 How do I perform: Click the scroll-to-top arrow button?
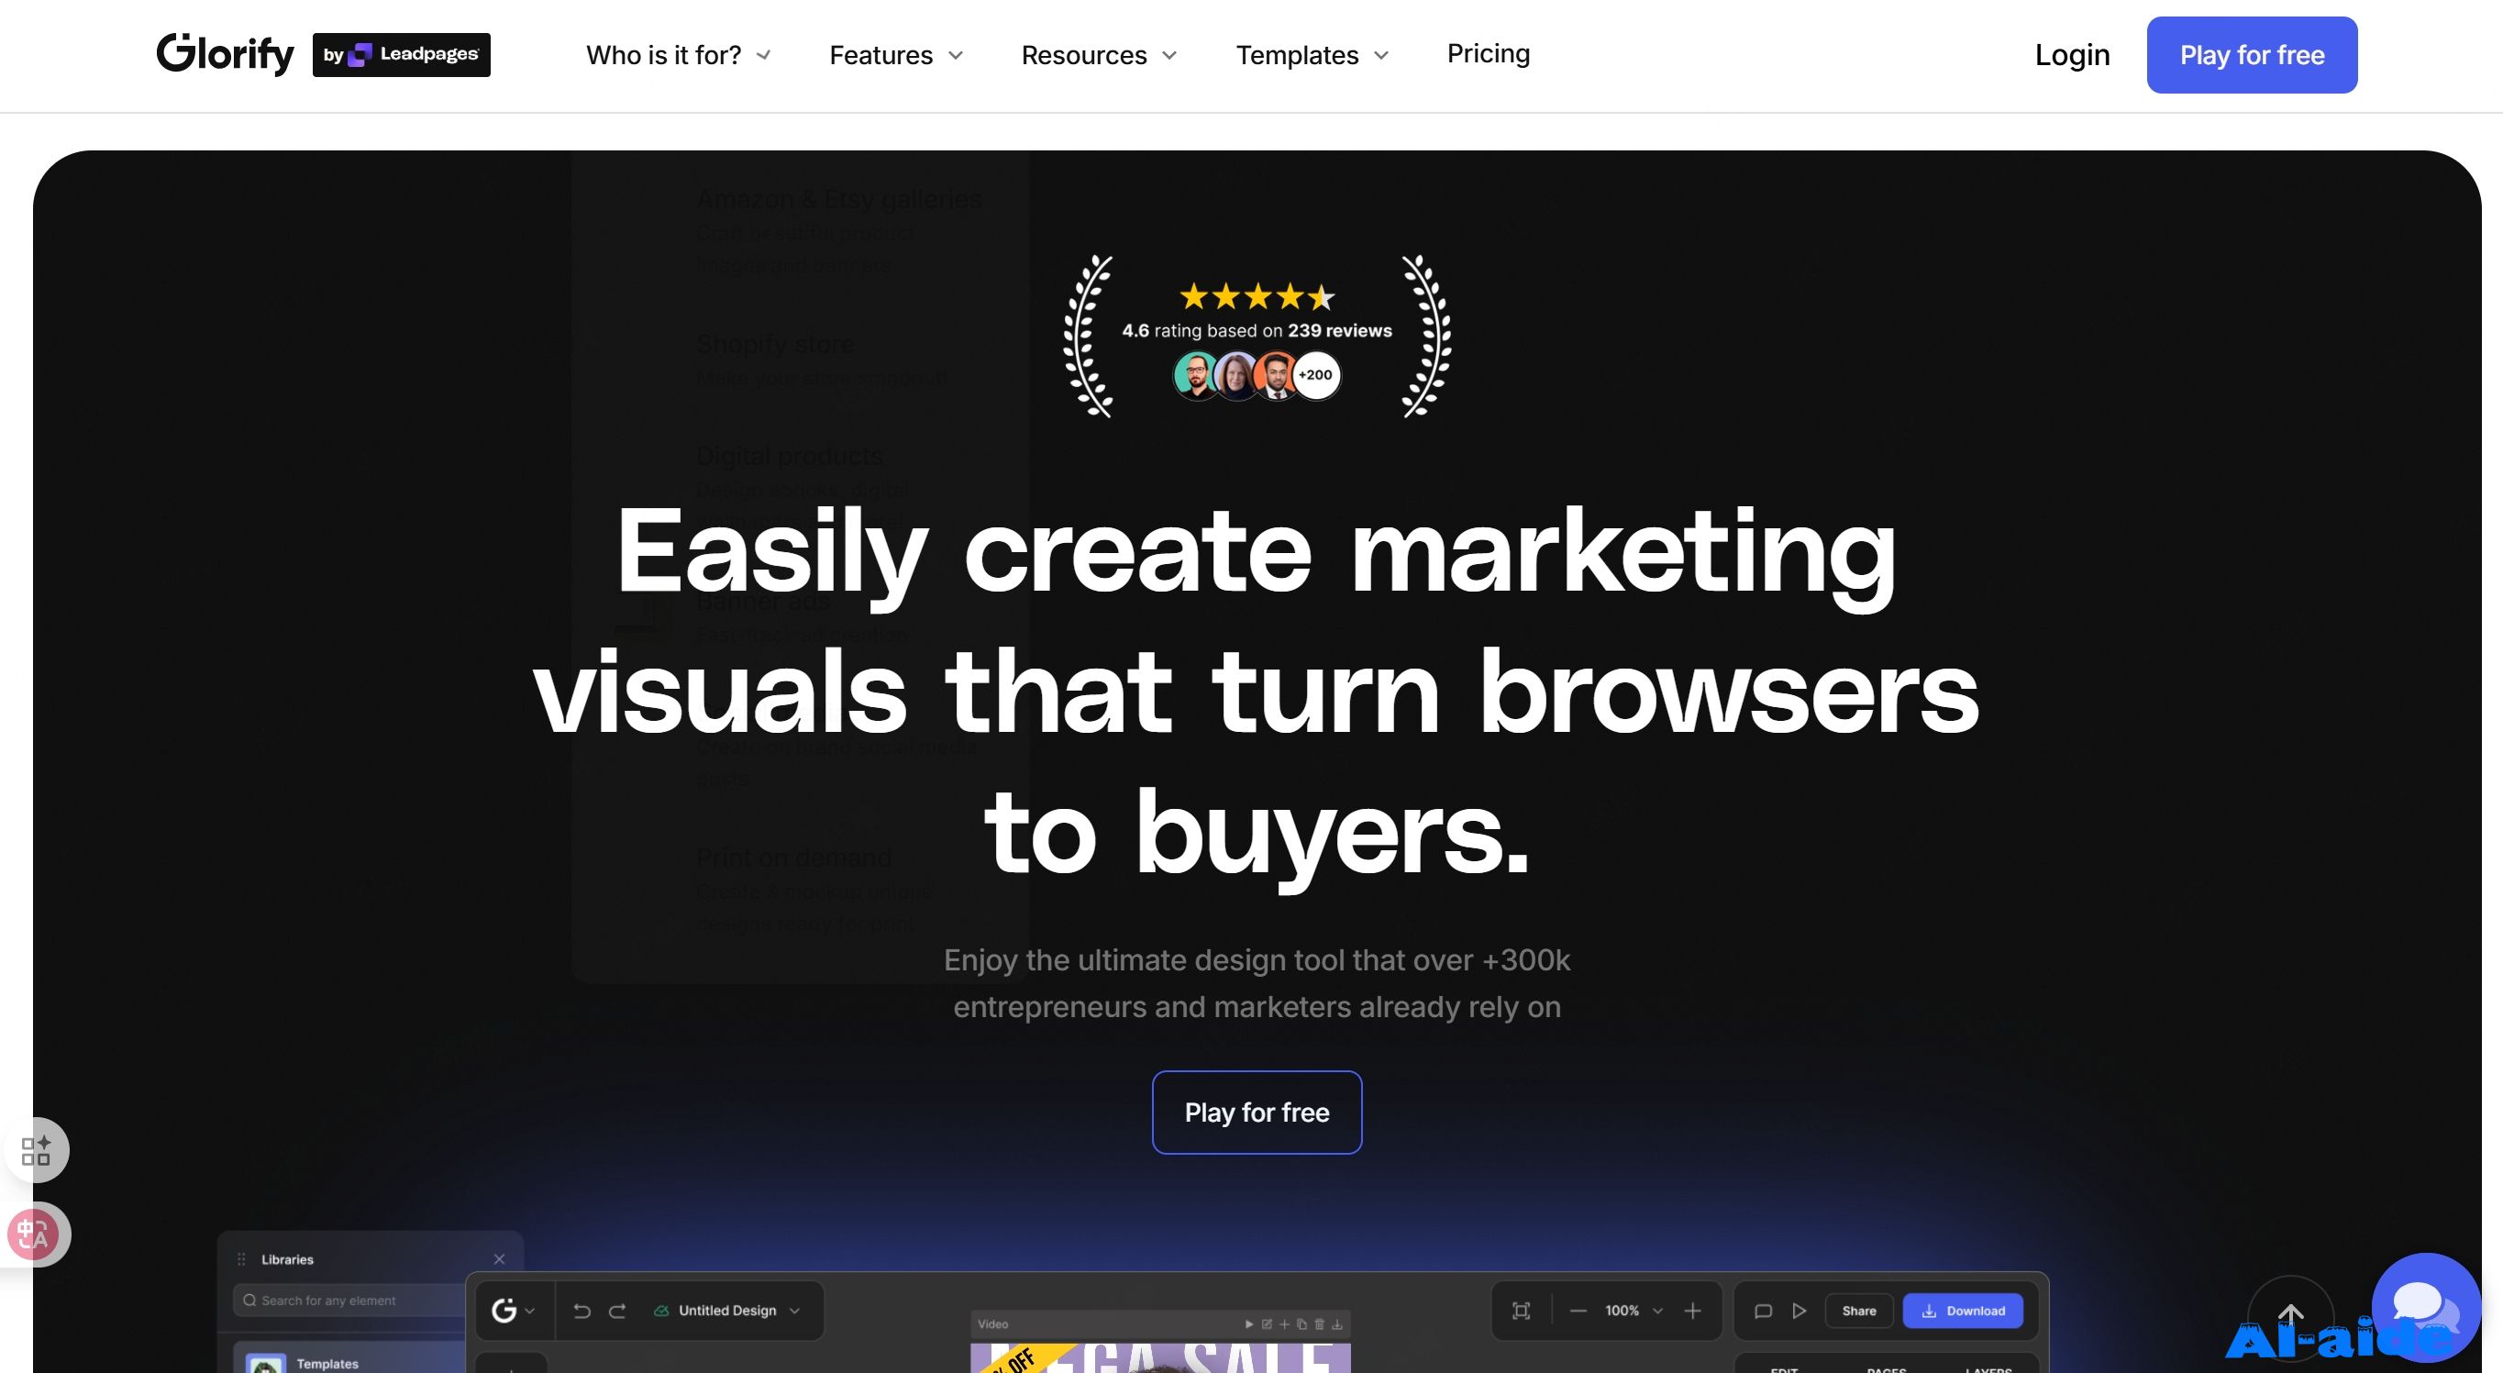(x=2290, y=1318)
